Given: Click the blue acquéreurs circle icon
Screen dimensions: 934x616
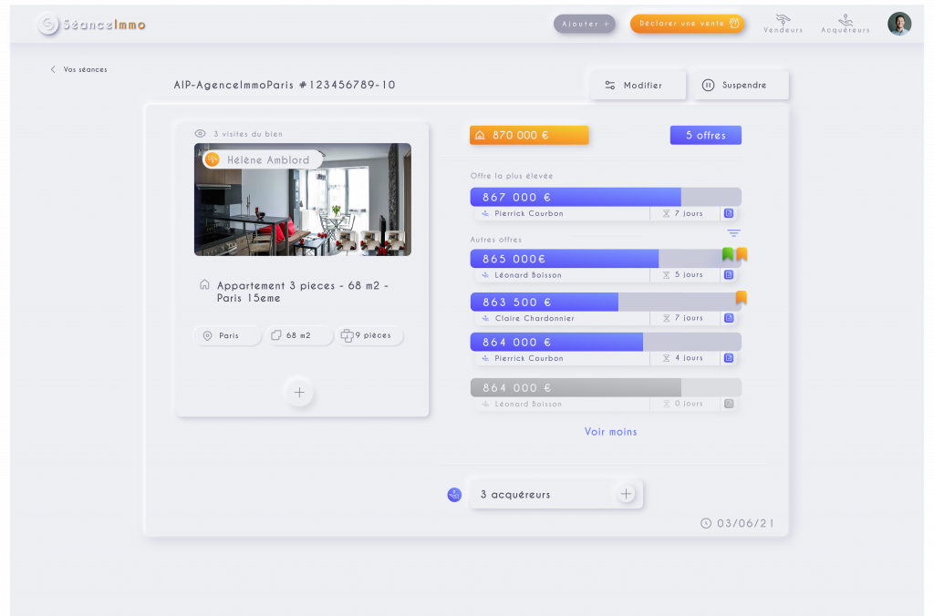Looking at the screenshot, I should click(x=454, y=495).
